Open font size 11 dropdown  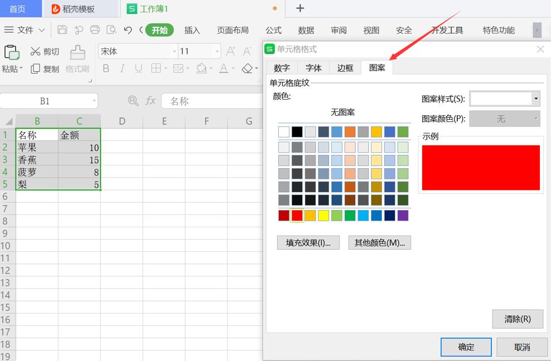point(217,52)
